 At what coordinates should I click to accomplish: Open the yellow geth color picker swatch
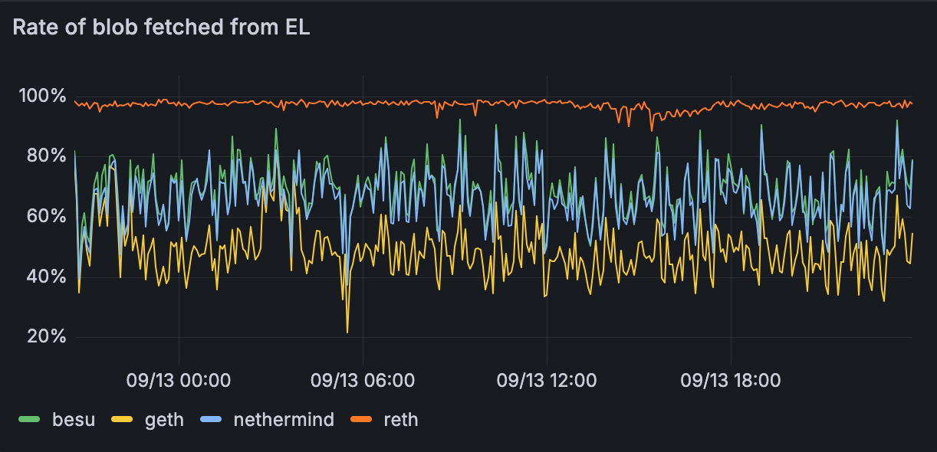click(x=122, y=419)
